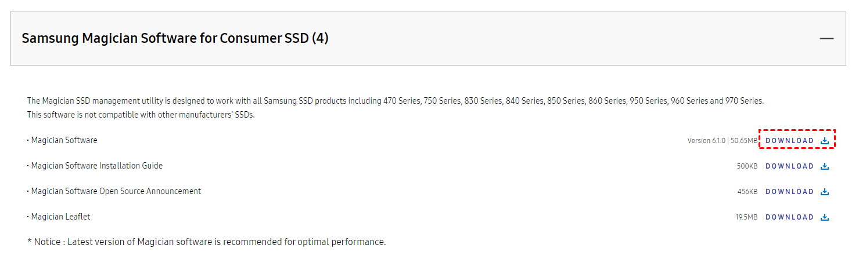Click the DOWNLOAD text for Open Source Announcement
The image size is (859, 263).
pyautogui.click(x=789, y=192)
